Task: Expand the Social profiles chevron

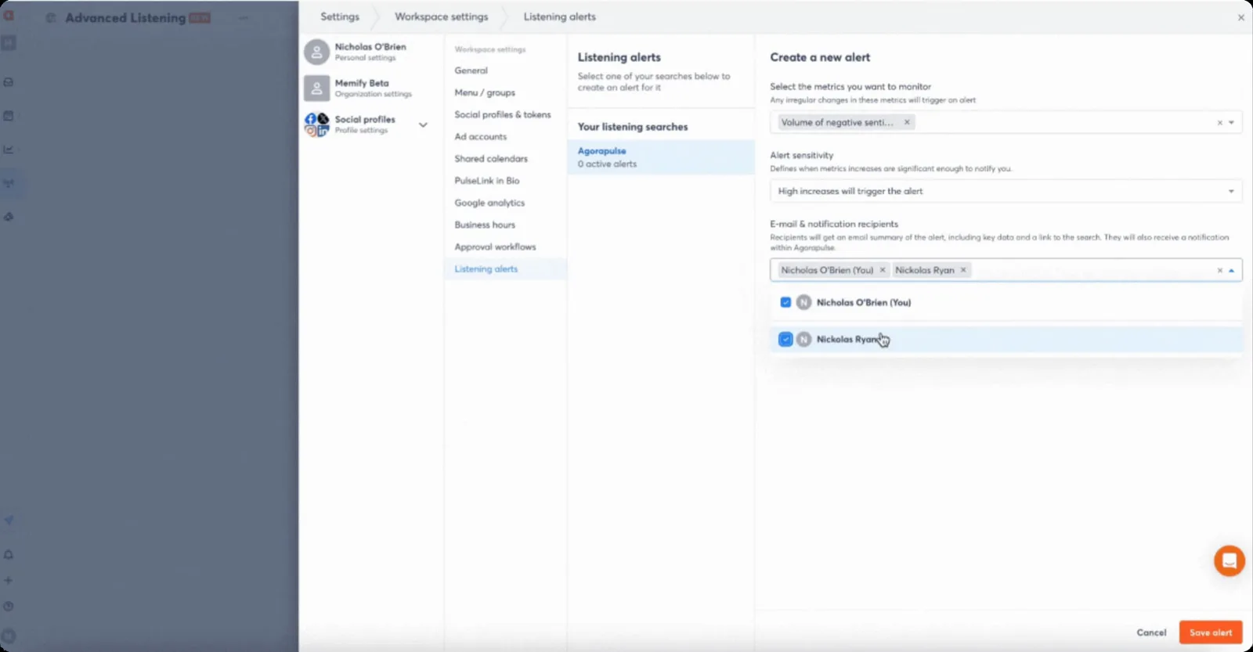Action: coord(423,124)
